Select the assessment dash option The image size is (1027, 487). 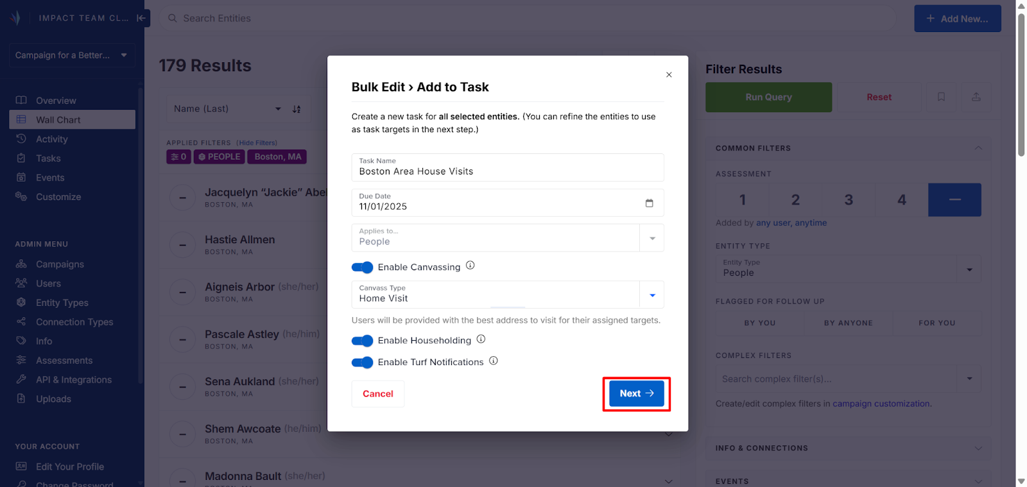pos(954,200)
